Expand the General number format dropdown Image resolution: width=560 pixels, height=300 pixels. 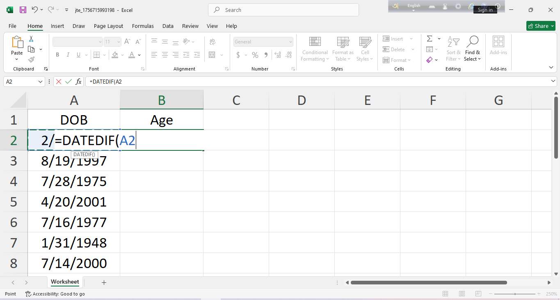coord(290,42)
